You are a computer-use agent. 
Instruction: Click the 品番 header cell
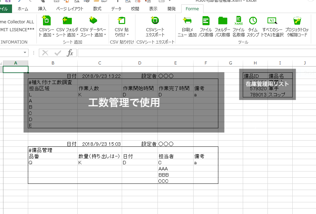[x=53, y=156]
